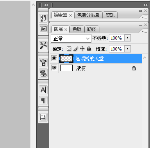Restore the Navigator panel group
Screen dimensions: 150x148
[x=140, y=11]
